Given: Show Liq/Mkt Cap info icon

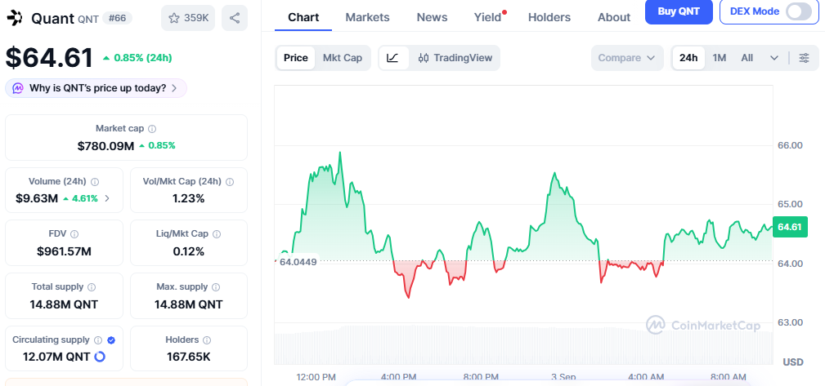Looking at the screenshot, I should coord(216,234).
